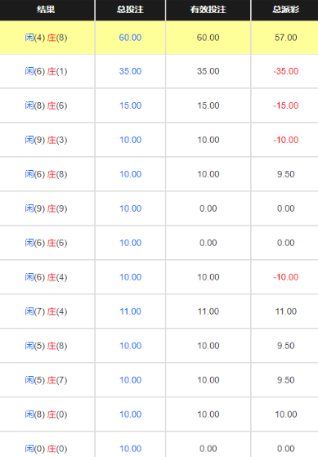Click the 总投注 column header
This screenshot has height=457, width=318.
pos(130,10)
